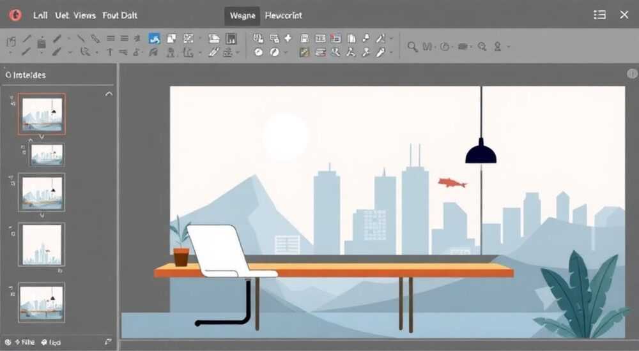
Task: Open the dropdown beside the crossed tools icon
Action: (391, 39)
